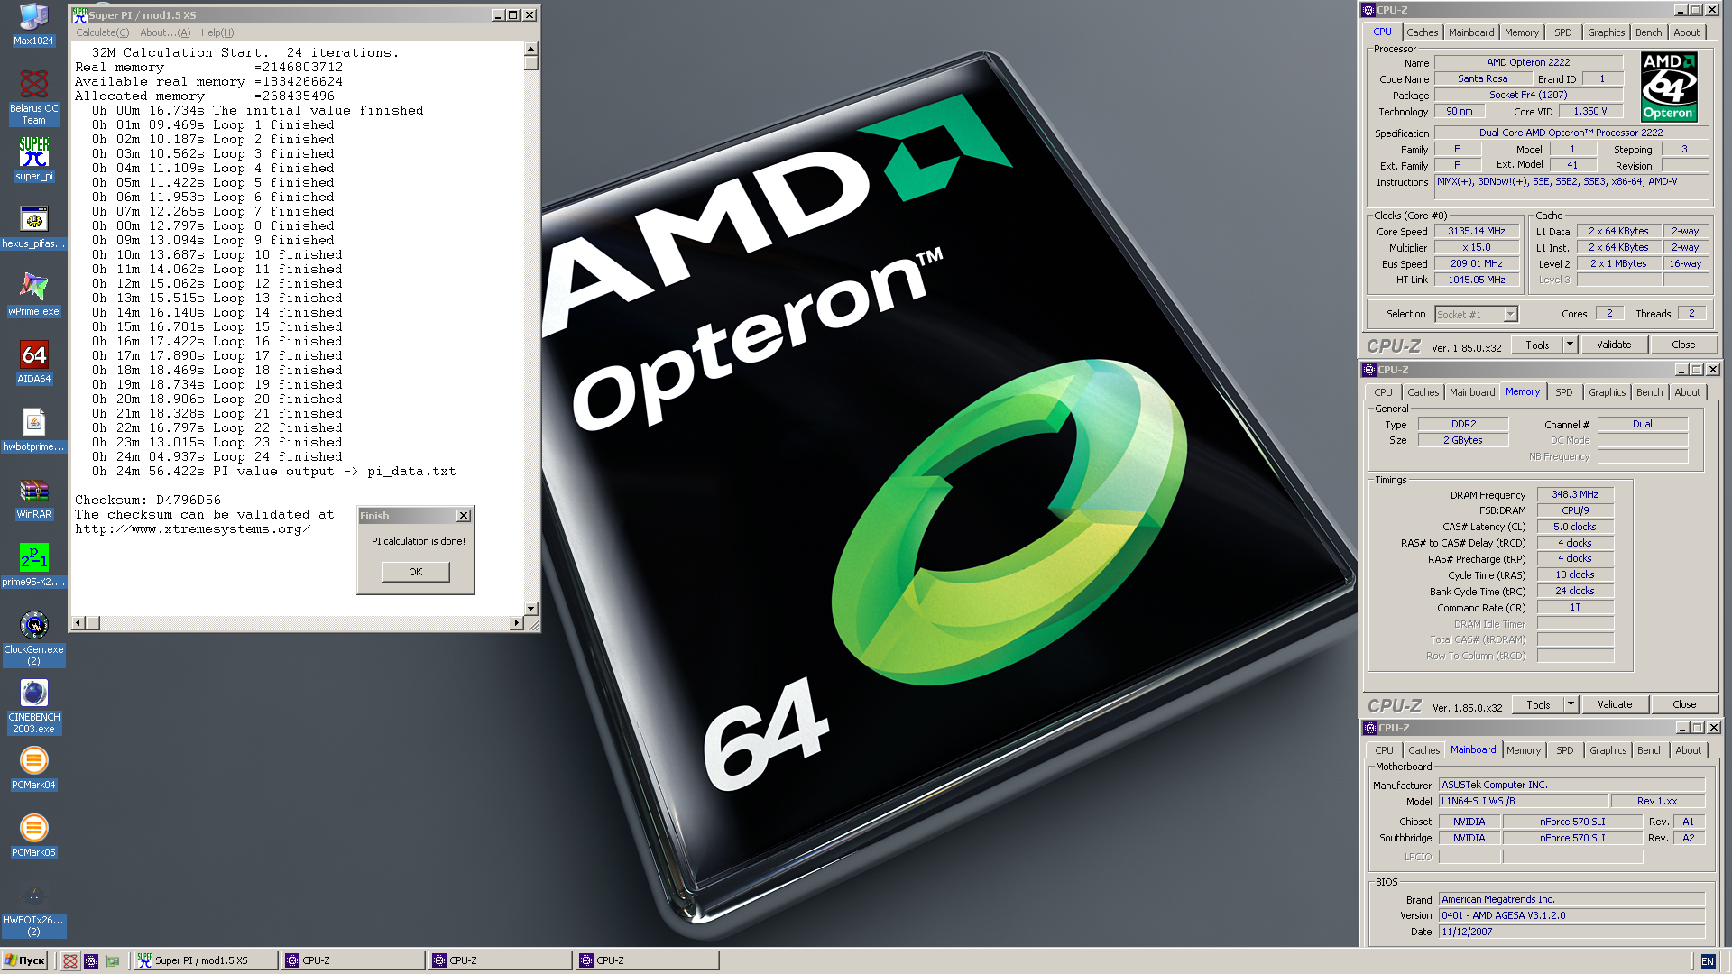Open About tab in top CPU-Z window
1732x974 pixels.
pos(1687,32)
